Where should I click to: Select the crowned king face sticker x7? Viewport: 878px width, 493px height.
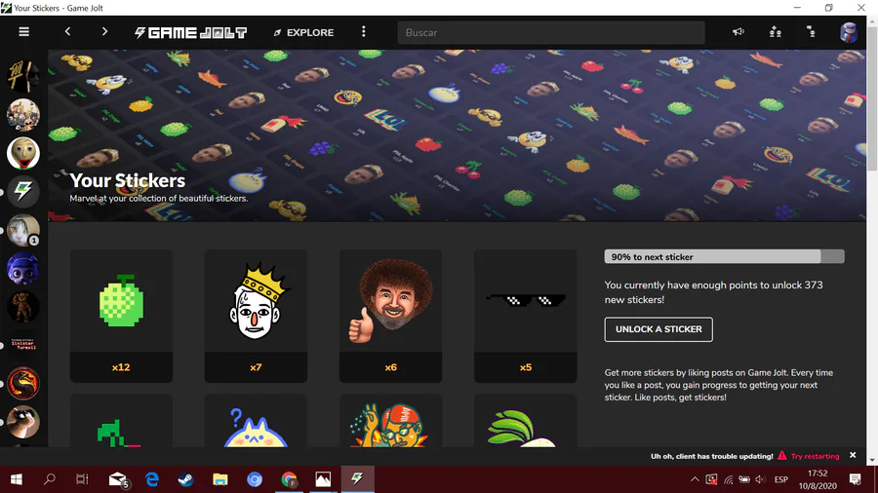256,316
